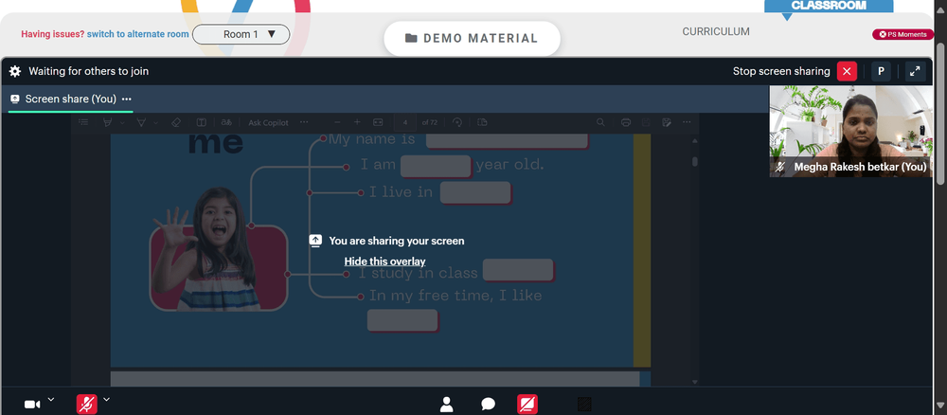The height and width of the screenshot is (415, 947).
Task: Click the browser page scrollbar thumb
Action: point(940,115)
